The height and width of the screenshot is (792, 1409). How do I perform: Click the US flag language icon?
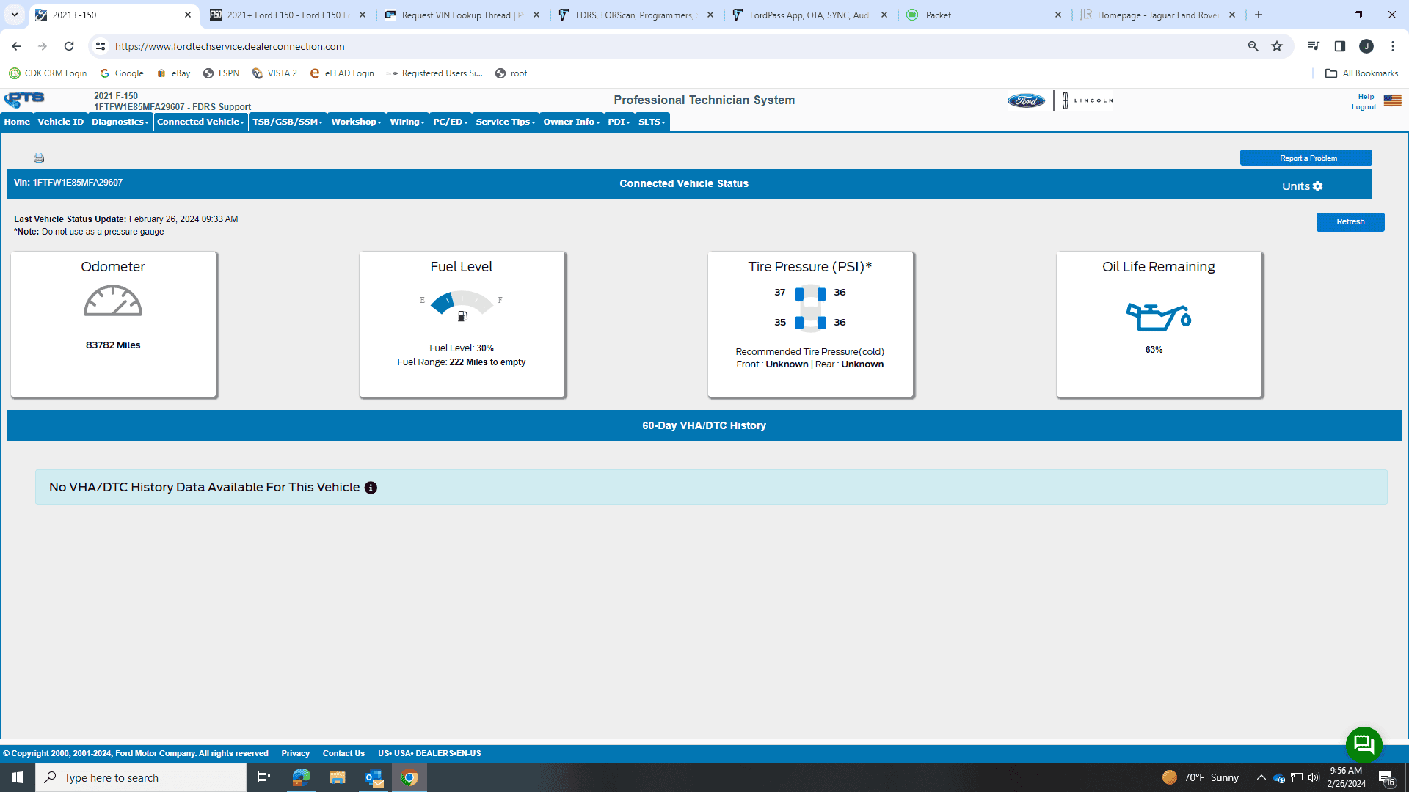tap(1392, 100)
